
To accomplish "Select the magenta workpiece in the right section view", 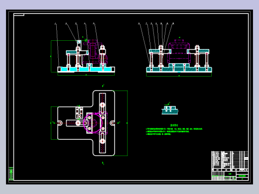I will (179, 51).
